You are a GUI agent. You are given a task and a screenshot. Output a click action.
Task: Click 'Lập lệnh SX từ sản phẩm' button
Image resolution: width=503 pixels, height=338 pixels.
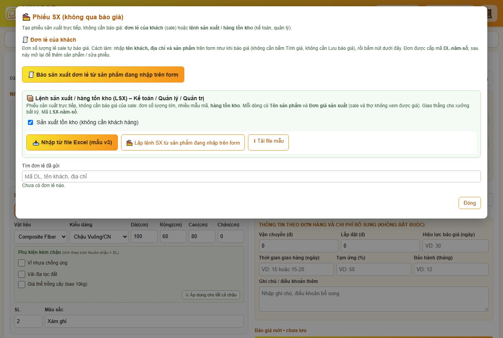coord(183,143)
